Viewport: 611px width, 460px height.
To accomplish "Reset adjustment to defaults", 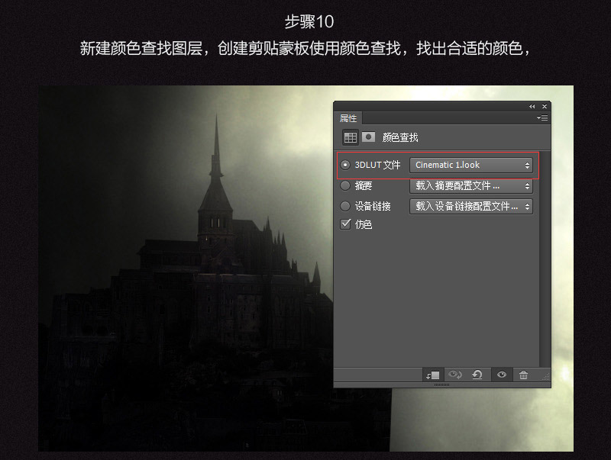I will tap(477, 375).
